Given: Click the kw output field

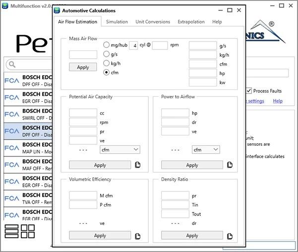Looking at the screenshot, I should click(x=203, y=82).
